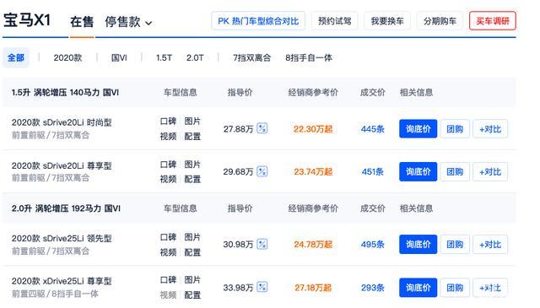This screenshot has width=540, height=308.
Task: Open loan calculator icon beside 33.98万
Action: 262,287
